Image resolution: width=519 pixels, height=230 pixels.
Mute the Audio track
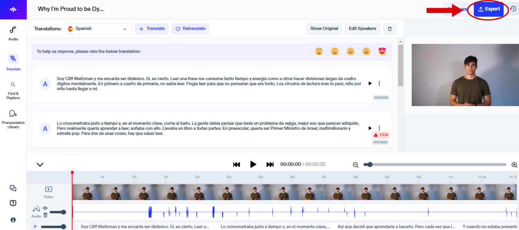pyautogui.click(x=45, y=208)
